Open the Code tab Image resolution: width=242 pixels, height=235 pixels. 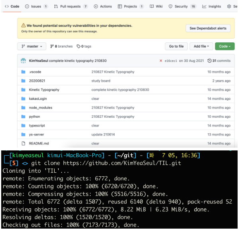(12, 6)
